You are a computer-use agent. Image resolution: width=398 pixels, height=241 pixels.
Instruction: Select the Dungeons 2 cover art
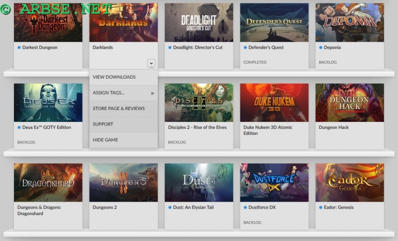point(123,183)
